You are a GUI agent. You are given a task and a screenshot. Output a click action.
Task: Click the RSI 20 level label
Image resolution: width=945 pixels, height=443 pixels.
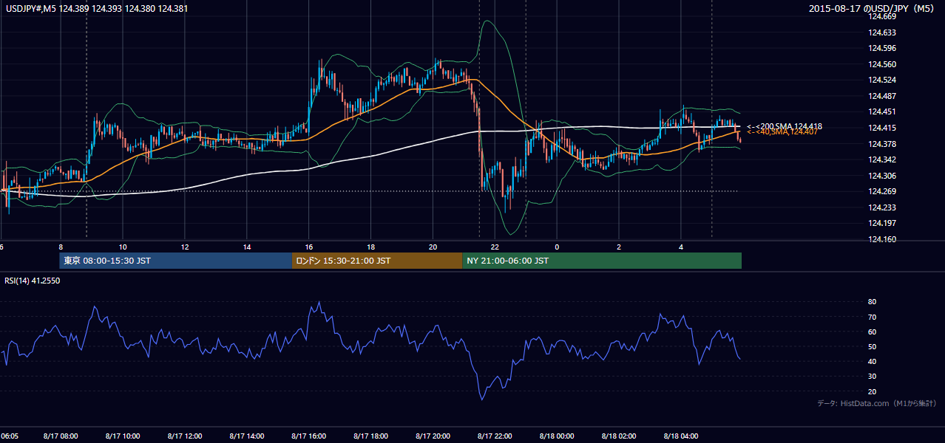pos(873,391)
